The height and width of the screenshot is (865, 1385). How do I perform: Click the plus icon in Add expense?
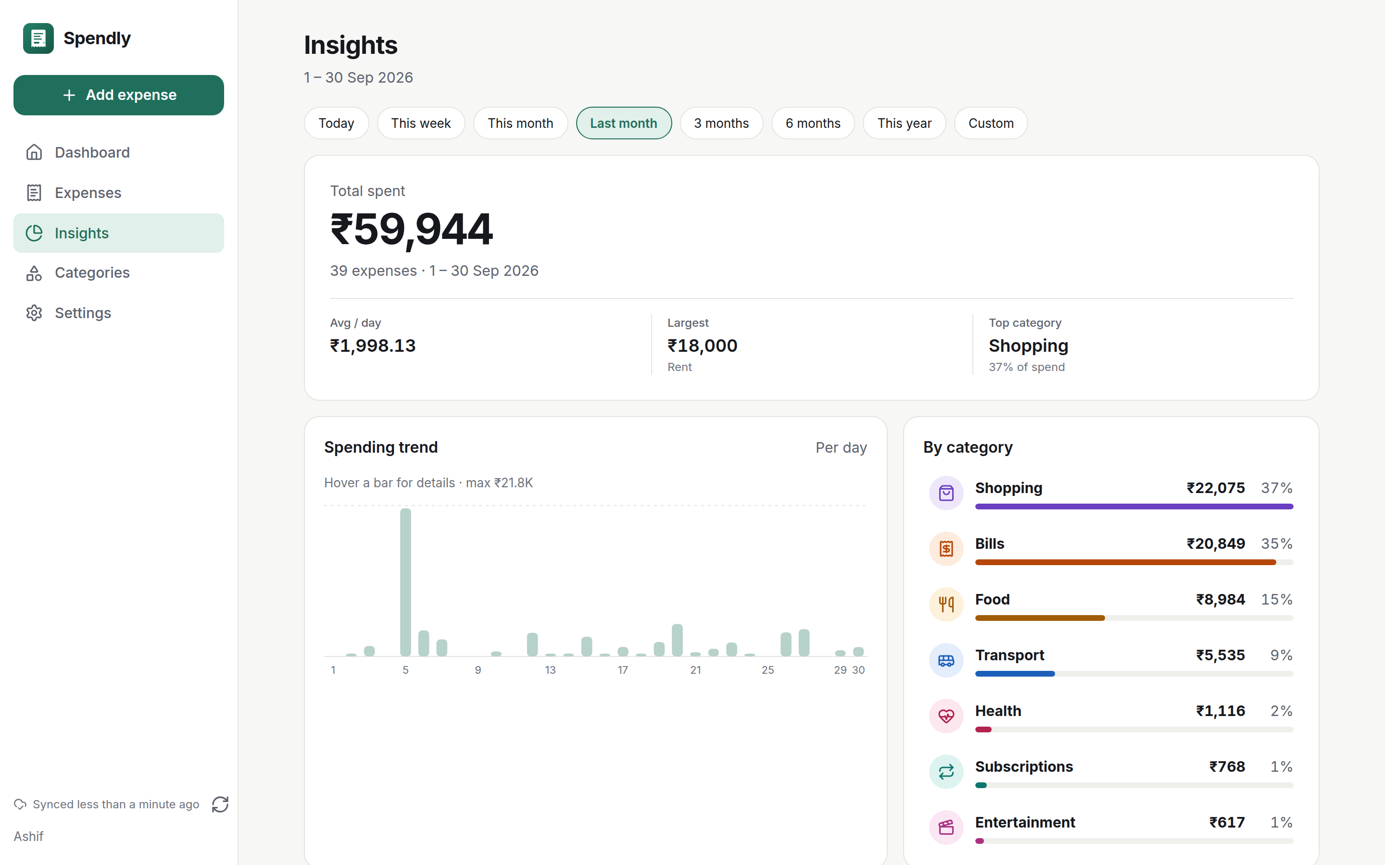(x=69, y=95)
